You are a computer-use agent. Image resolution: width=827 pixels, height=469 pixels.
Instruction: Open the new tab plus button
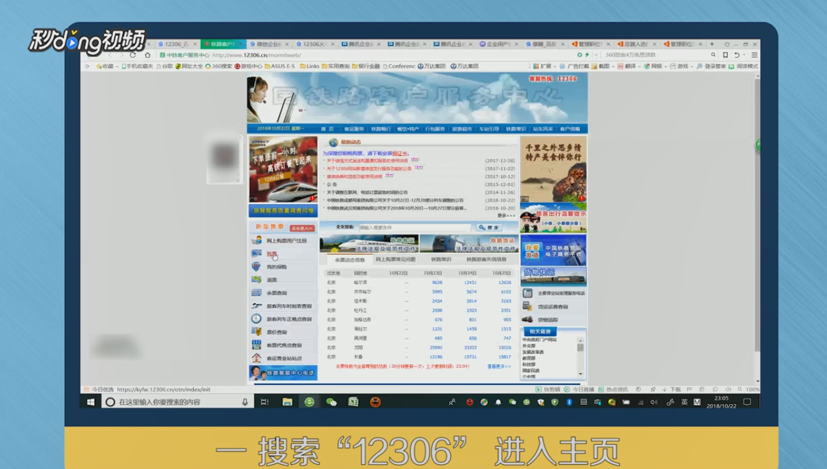click(x=712, y=44)
